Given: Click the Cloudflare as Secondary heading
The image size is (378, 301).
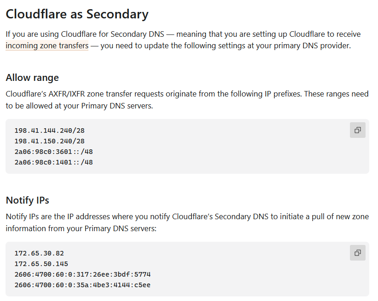Looking at the screenshot, I should [x=77, y=14].
